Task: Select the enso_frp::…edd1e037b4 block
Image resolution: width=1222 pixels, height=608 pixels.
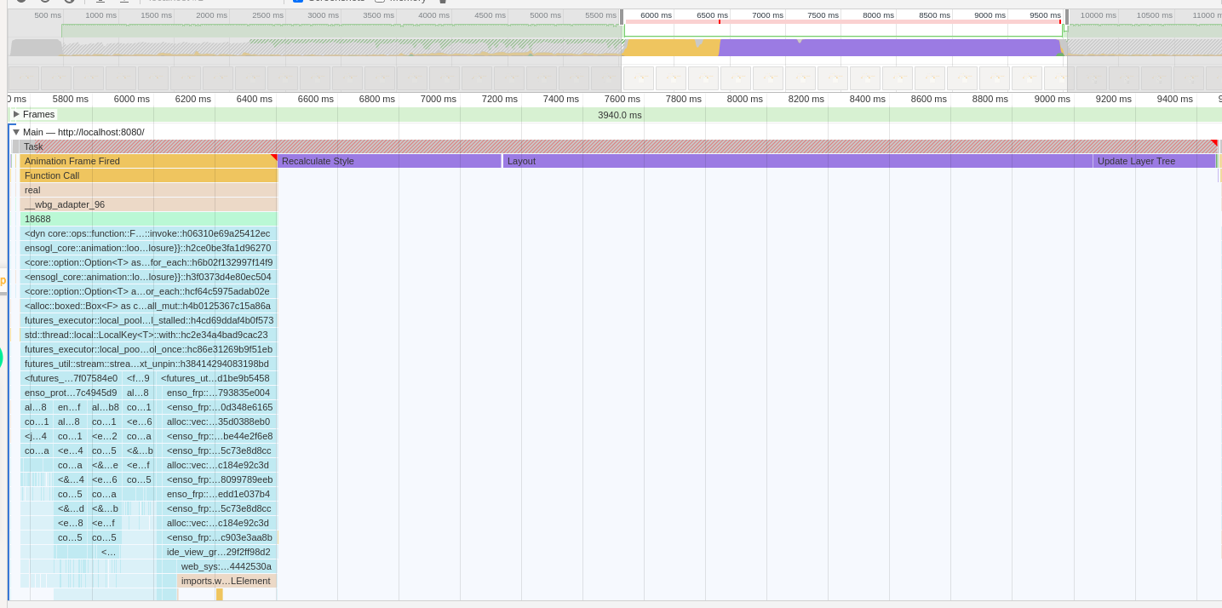Action: point(220,494)
